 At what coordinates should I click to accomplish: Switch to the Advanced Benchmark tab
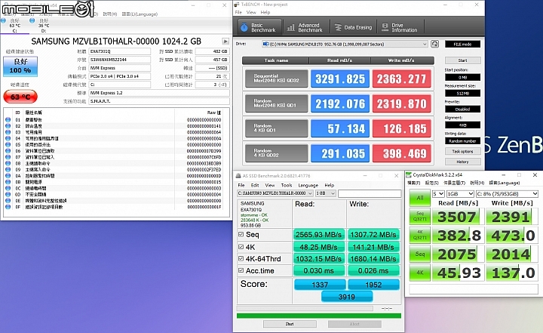click(305, 28)
